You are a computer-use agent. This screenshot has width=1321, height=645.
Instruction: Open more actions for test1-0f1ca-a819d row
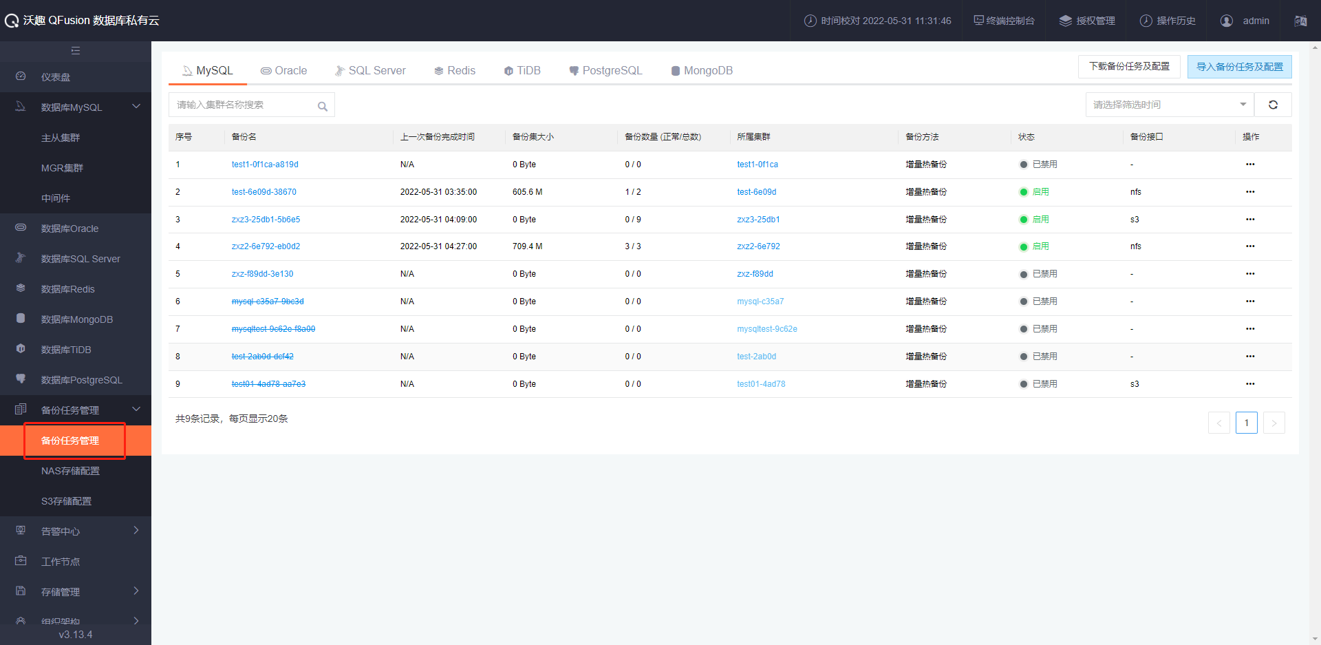click(x=1250, y=165)
